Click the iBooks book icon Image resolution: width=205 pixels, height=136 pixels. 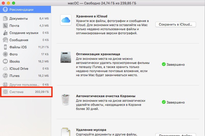[x=5, y=61]
